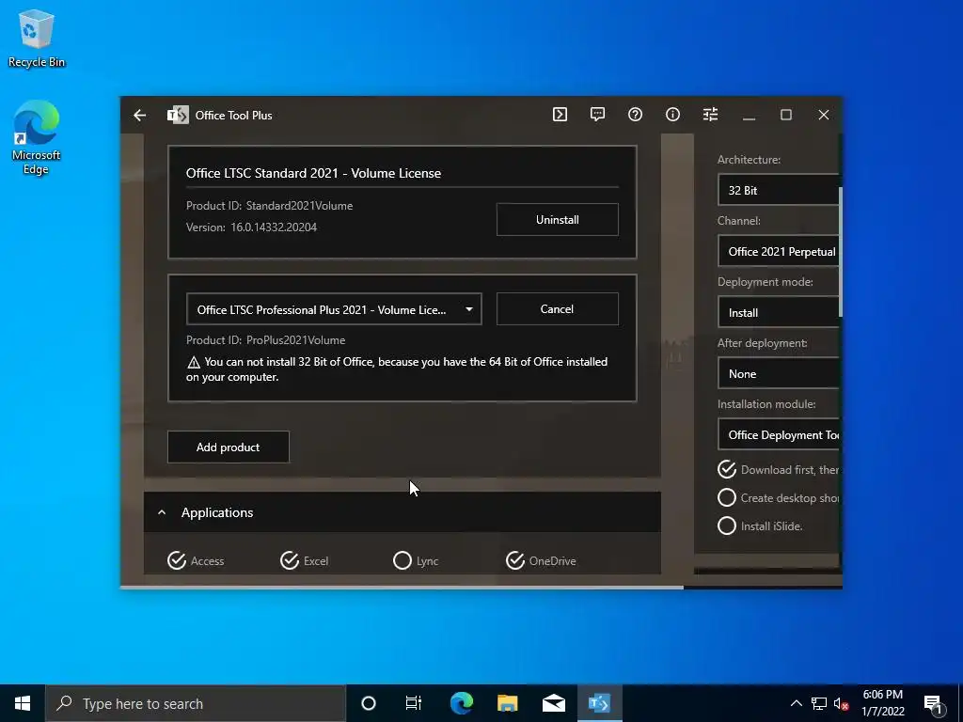Enable Install iSlide option
The height and width of the screenshot is (722, 963).
click(x=727, y=526)
